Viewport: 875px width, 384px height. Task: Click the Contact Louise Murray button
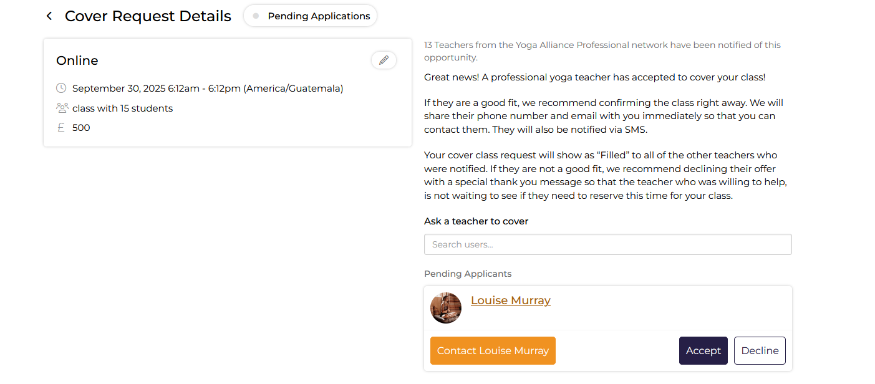tap(493, 350)
